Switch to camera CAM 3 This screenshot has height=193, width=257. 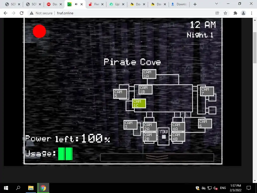click(x=130, y=125)
